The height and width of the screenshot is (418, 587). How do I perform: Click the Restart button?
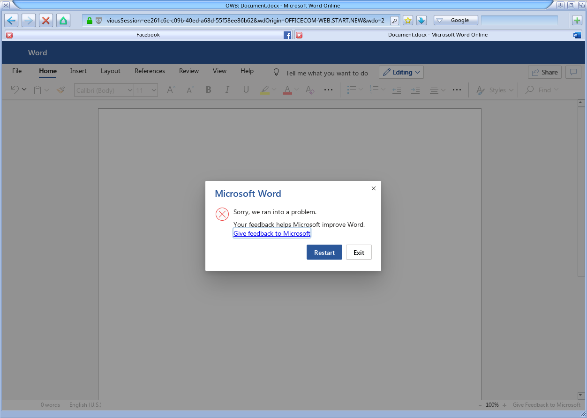(324, 252)
